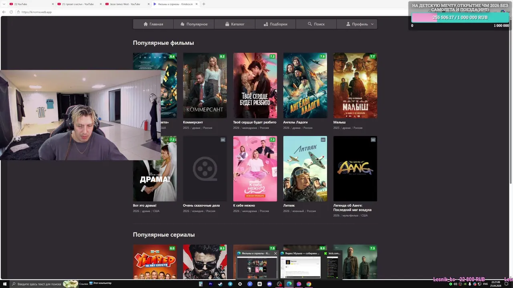Open the Малыш movie poster
This screenshot has height=288, width=513.
click(355, 86)
